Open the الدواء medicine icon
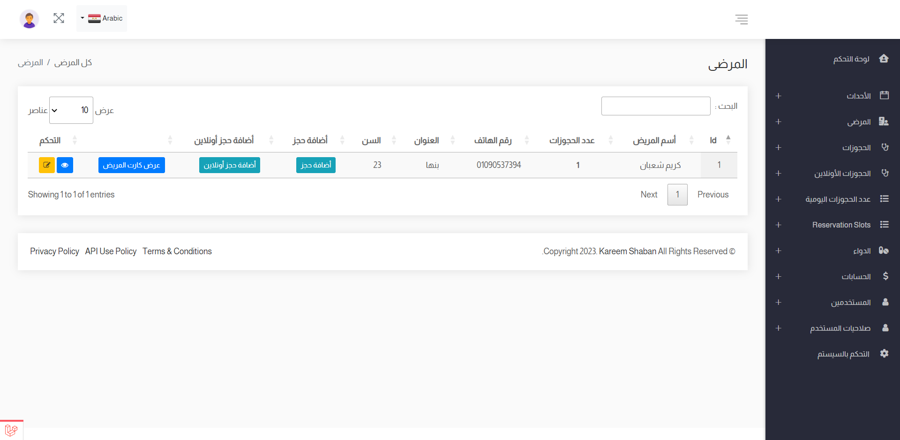 click(x=884, y=250)
